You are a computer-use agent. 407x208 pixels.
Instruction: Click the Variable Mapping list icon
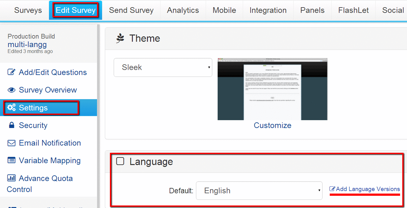point(11,161)
